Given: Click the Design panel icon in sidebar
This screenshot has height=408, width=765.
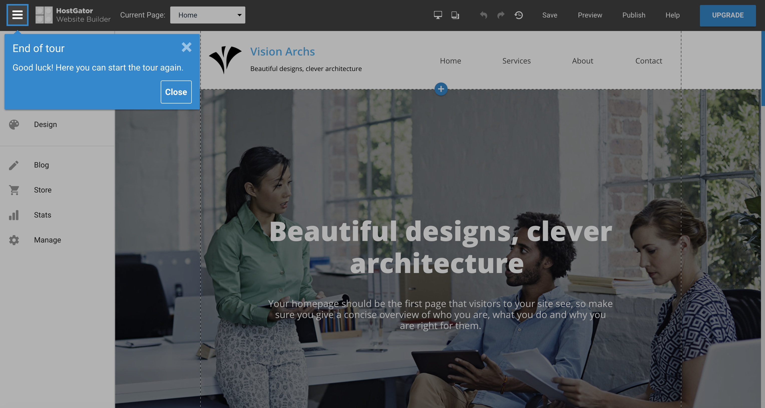Looking at the screenshot, I should pos(14,124).
